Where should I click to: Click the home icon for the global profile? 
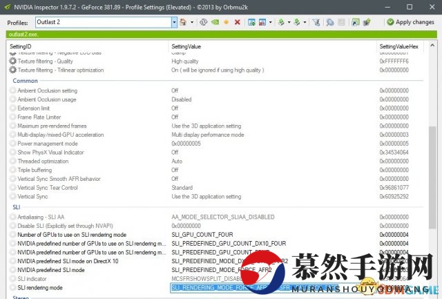183,22
